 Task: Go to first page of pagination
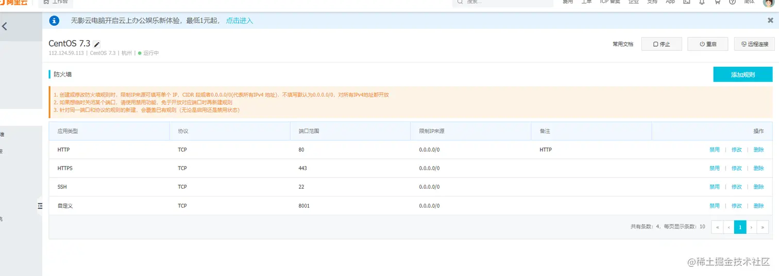(717, 227)
